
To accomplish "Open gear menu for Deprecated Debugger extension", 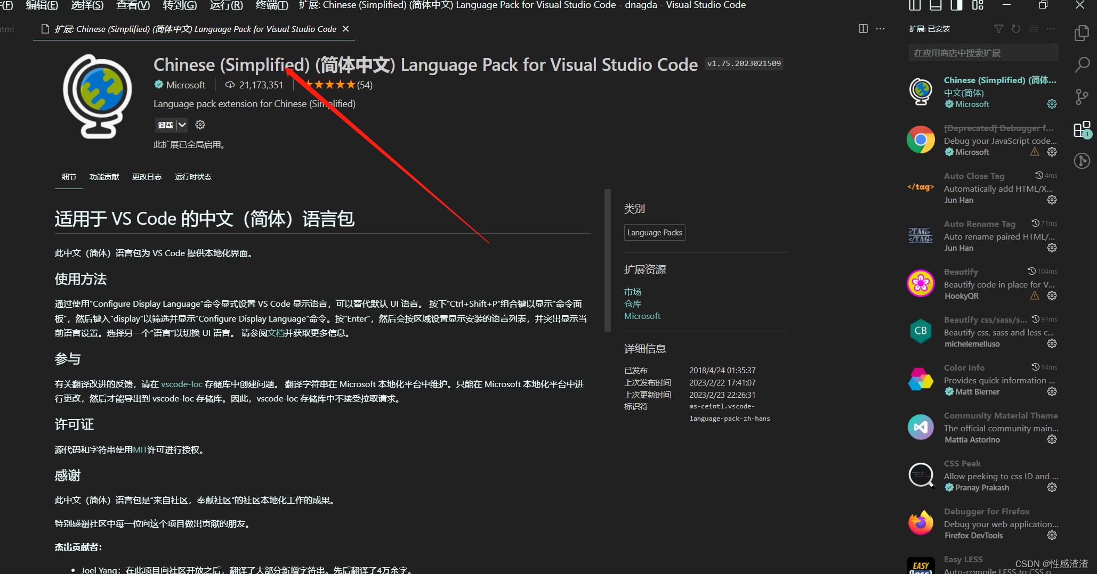I will tap(1052, 152).
